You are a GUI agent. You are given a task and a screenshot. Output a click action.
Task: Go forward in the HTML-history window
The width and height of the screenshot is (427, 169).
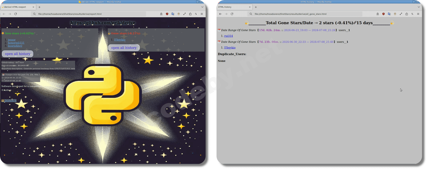click(x=226, y=14)
